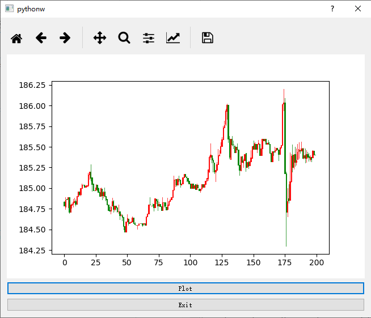Save the figure with floppy disk icon
Image resolution: width=371 pixels, height=318 pixels.
pyautogui.click(x=208, y=38)
